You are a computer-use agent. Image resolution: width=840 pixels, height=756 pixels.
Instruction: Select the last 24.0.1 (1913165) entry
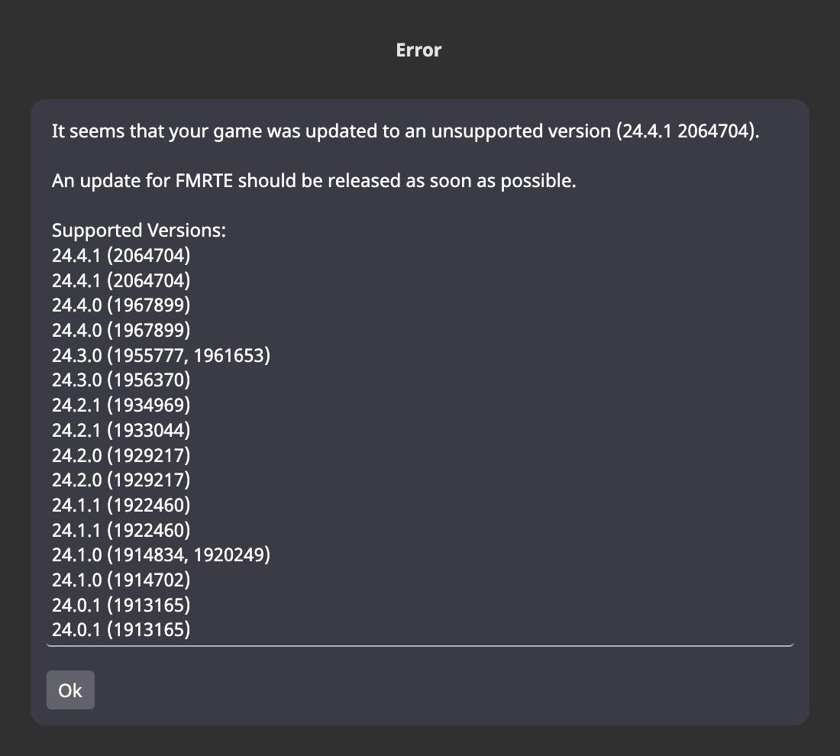(121, 629)
